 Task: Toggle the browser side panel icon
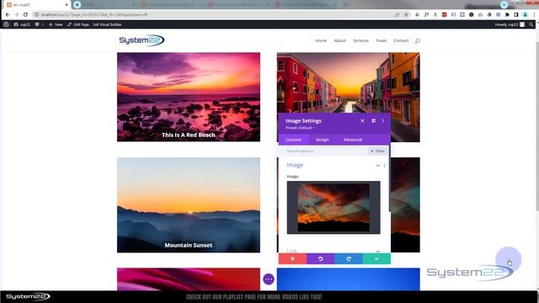click(516, 15)
